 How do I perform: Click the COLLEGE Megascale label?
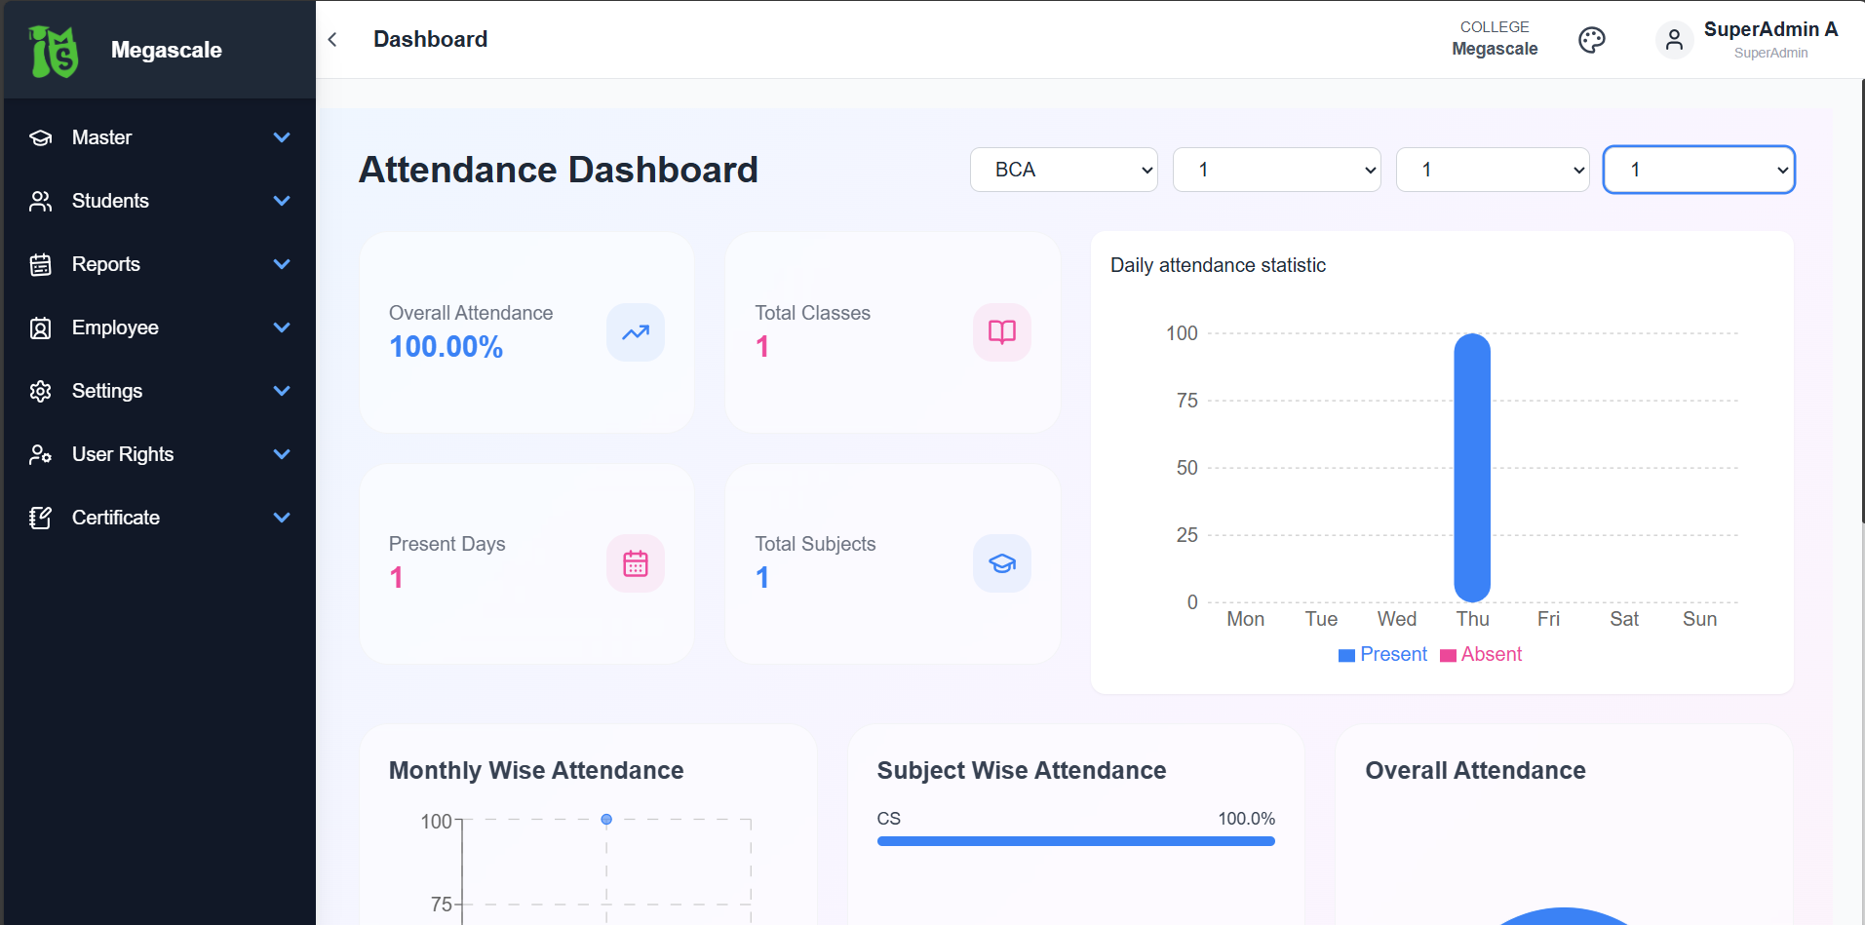point(1495,39)
